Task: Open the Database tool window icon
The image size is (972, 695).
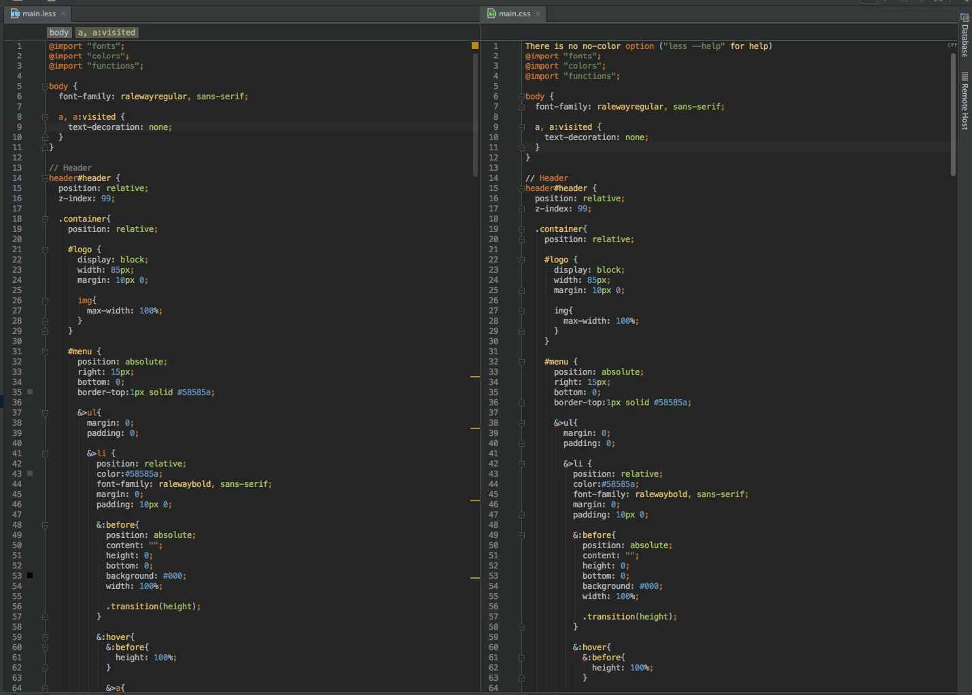Action: pyautogui.click(x=965, y=18)
